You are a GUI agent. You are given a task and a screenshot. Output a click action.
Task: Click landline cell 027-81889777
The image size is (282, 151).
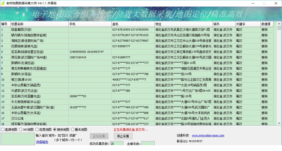pyautogui.click(x=133, y=58)
